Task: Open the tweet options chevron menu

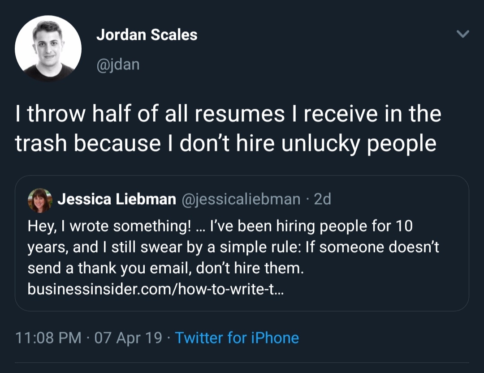Action: [x=462, y=34]
